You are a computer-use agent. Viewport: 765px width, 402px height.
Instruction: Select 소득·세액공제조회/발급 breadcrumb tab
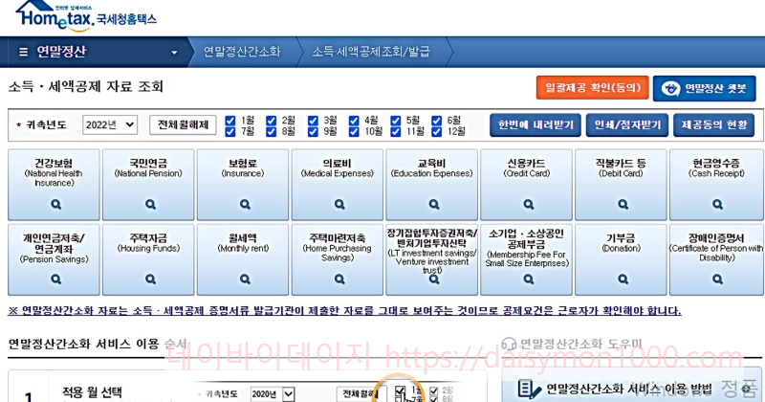point(371,52)
